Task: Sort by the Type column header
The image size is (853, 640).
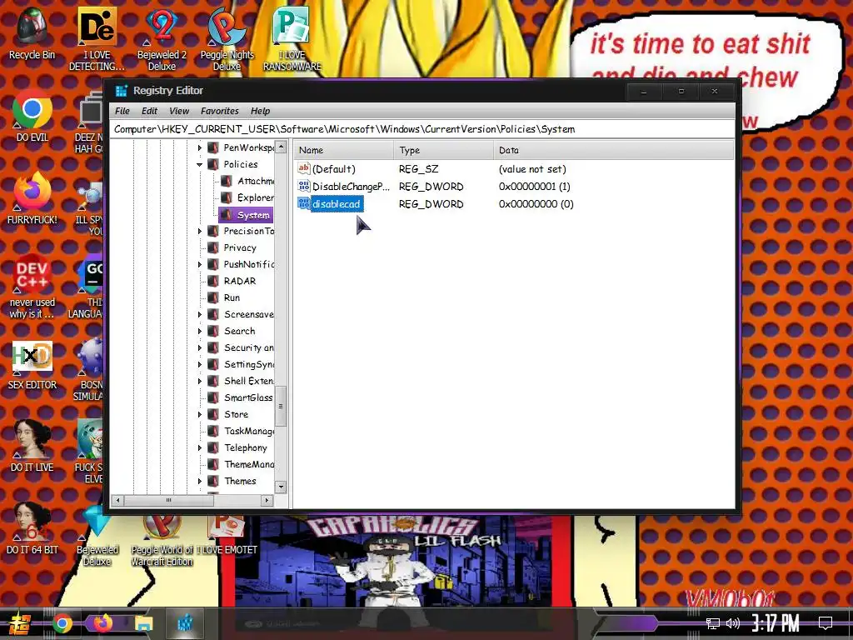Action: point(443,150)
